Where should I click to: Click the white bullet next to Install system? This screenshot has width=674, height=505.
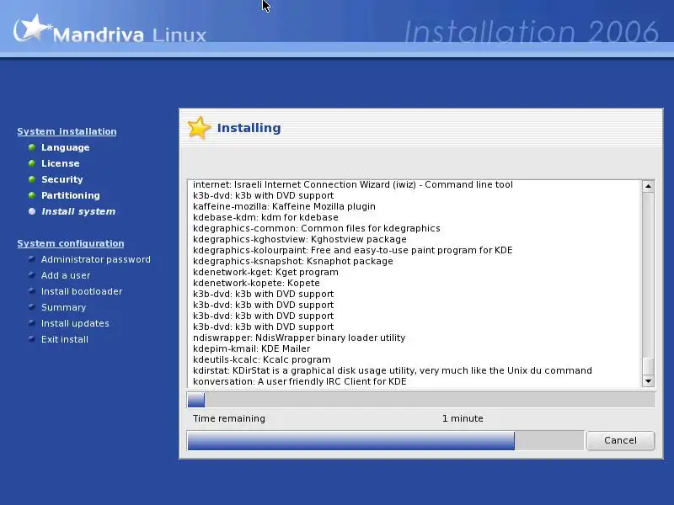pyautogui.click(x=31, y=211)
